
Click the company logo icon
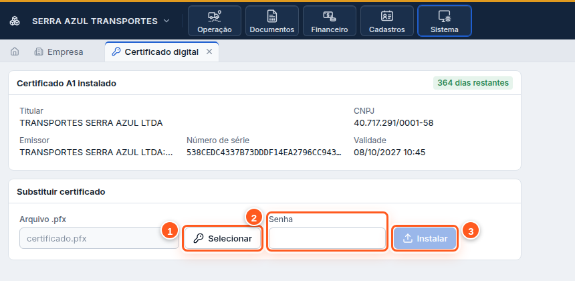pos(15,21)
